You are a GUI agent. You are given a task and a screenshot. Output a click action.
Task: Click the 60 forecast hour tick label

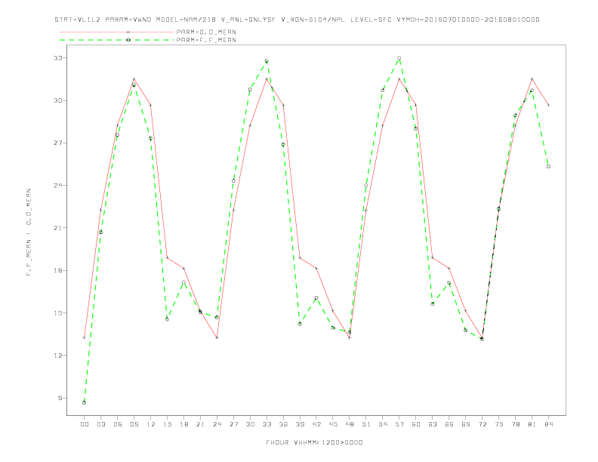tap(416, 424)
